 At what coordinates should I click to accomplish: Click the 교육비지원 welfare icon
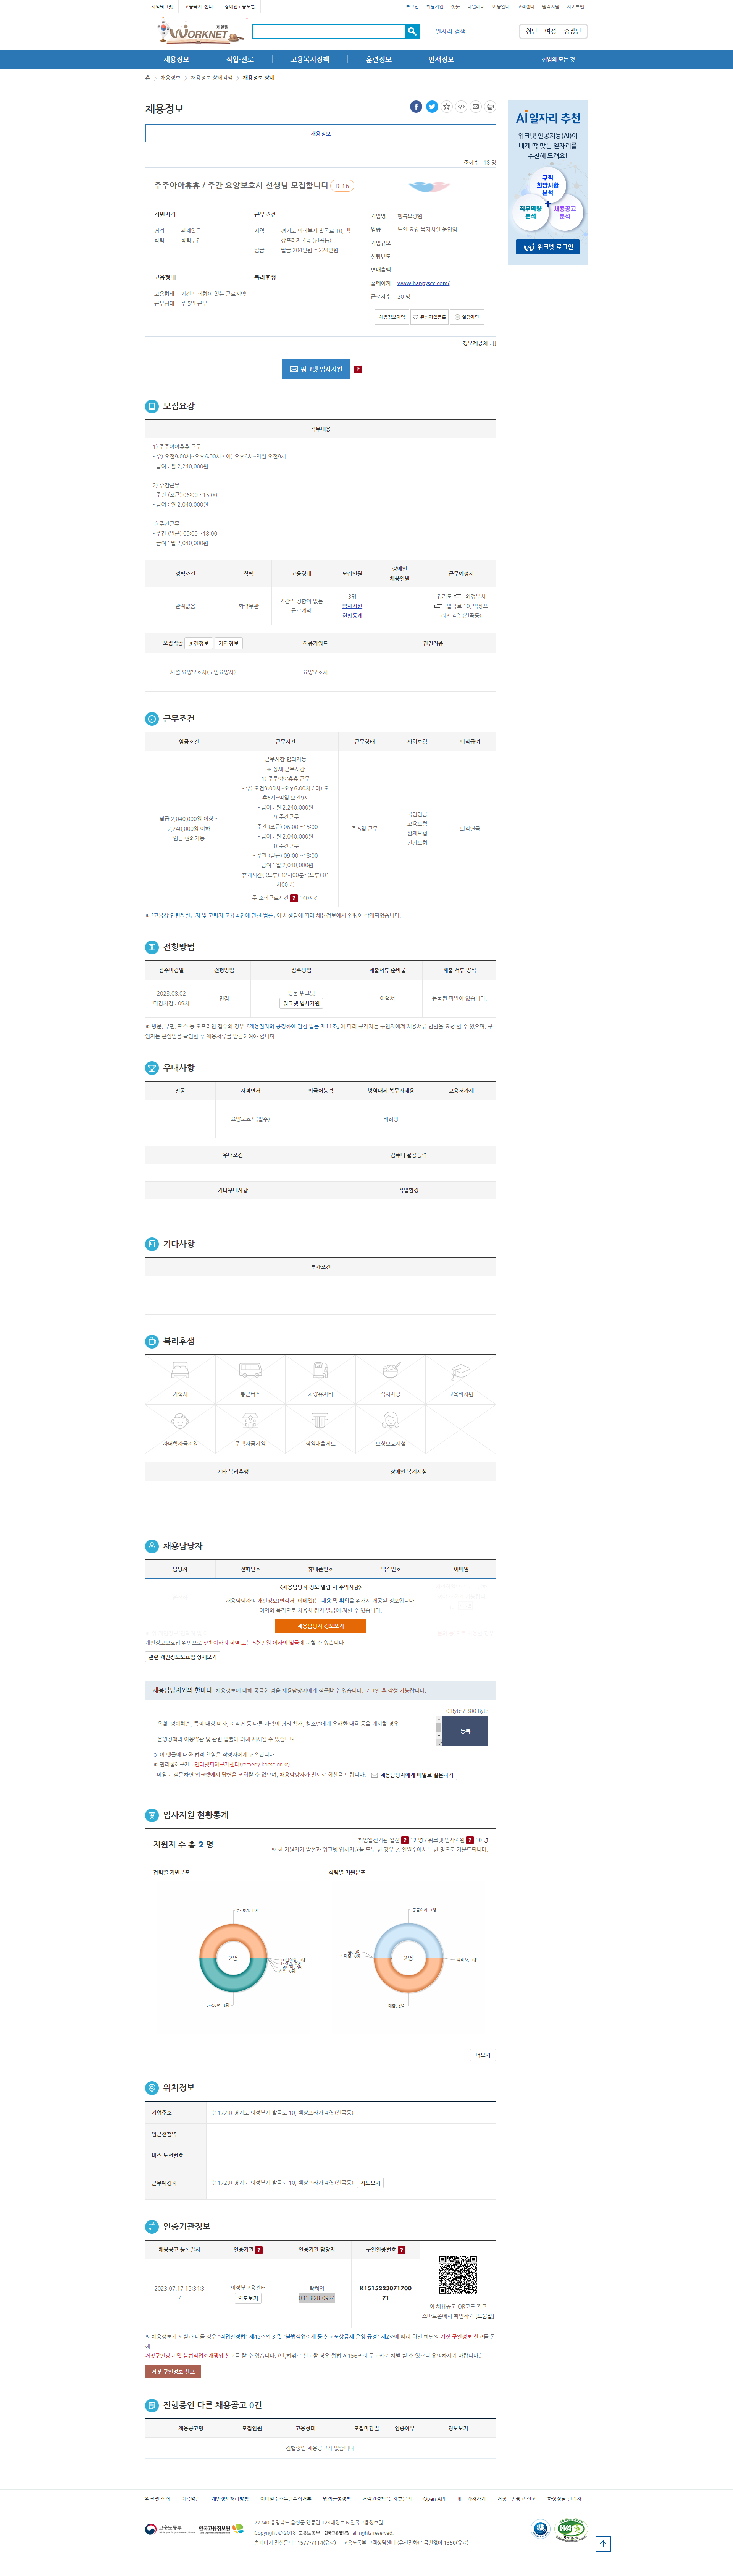[460, 1371]
